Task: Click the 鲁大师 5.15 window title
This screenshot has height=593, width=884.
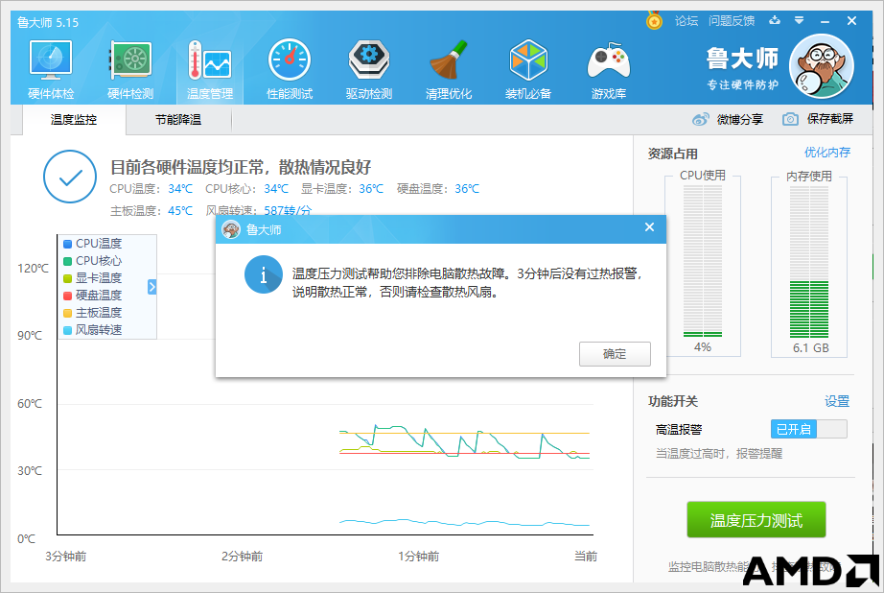Action: click(x=48, y=23)
